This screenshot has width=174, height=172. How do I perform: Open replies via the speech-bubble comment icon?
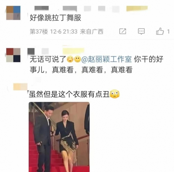(x=141, y=31)
